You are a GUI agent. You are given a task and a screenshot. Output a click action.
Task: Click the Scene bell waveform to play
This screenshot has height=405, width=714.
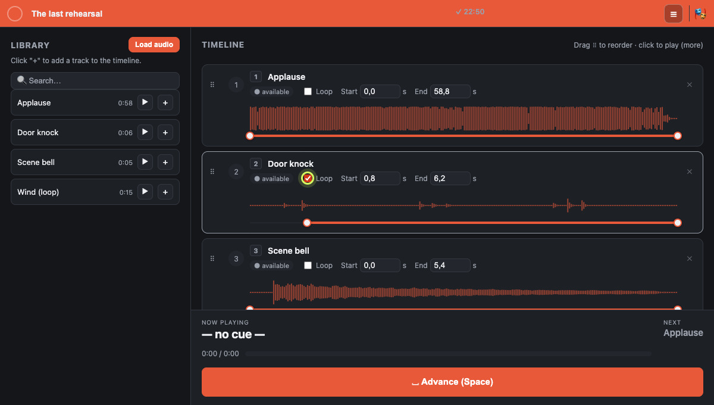[x=464, y=292]
